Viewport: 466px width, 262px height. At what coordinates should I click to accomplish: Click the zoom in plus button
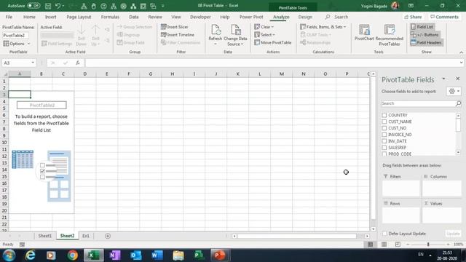448,245
